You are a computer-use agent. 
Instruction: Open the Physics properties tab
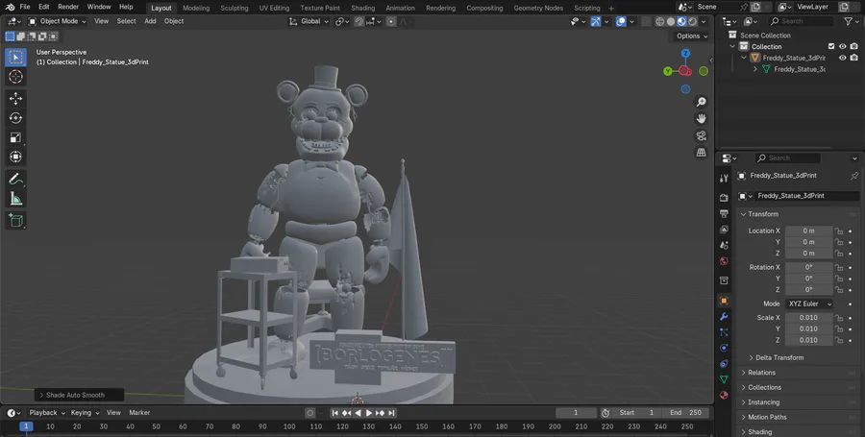pos(724,348)
